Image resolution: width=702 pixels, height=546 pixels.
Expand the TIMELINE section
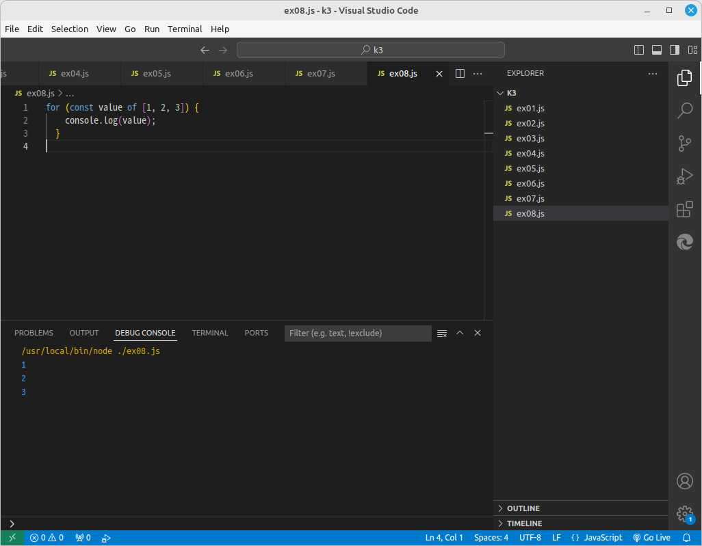(581, 523)
